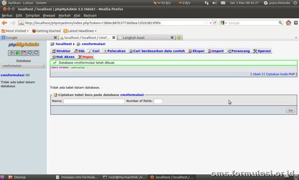Open the Struktur tab

(61, 51)
